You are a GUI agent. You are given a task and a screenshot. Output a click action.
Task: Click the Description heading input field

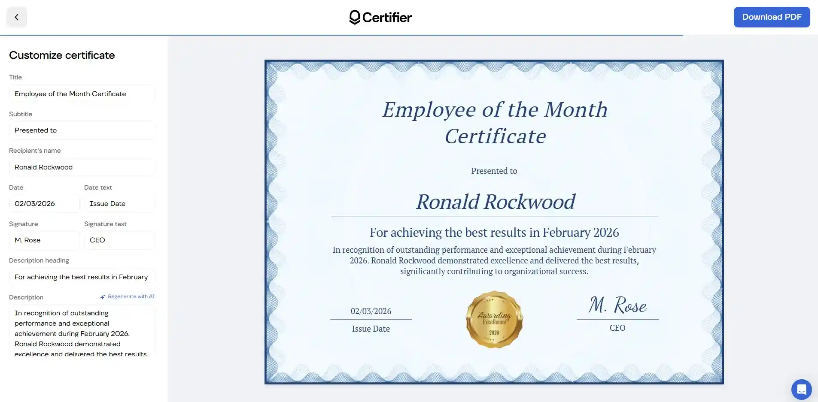point(82,277)
